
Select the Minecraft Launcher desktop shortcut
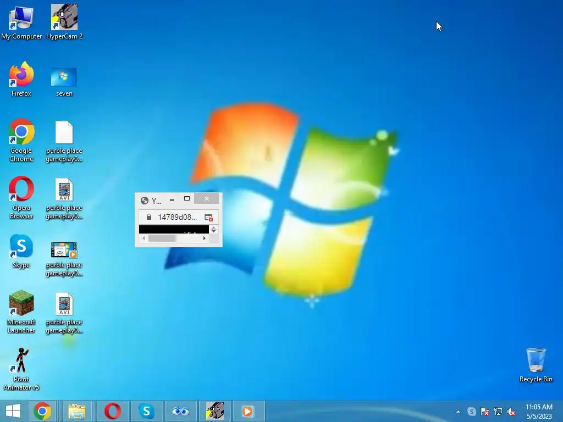pyautogui.click(x=21, y=312)
